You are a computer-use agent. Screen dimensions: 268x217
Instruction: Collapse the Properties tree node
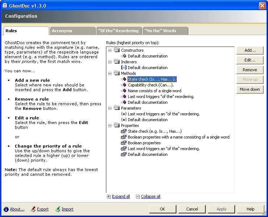[110, 125]
